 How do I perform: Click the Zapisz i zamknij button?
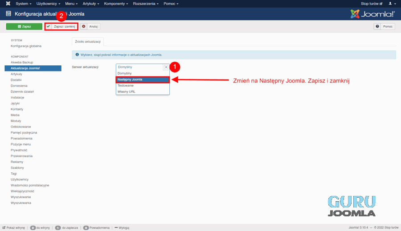pos(61,26)
